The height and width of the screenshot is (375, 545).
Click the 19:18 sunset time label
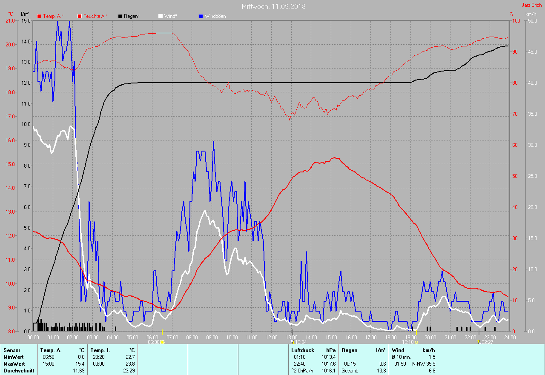coord(408,342)
